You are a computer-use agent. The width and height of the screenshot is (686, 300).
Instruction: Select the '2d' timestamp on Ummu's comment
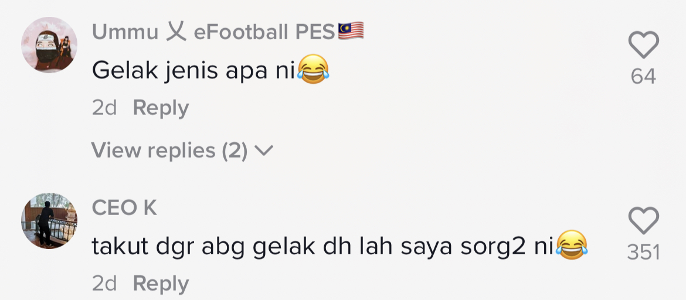tap(104, 108)
